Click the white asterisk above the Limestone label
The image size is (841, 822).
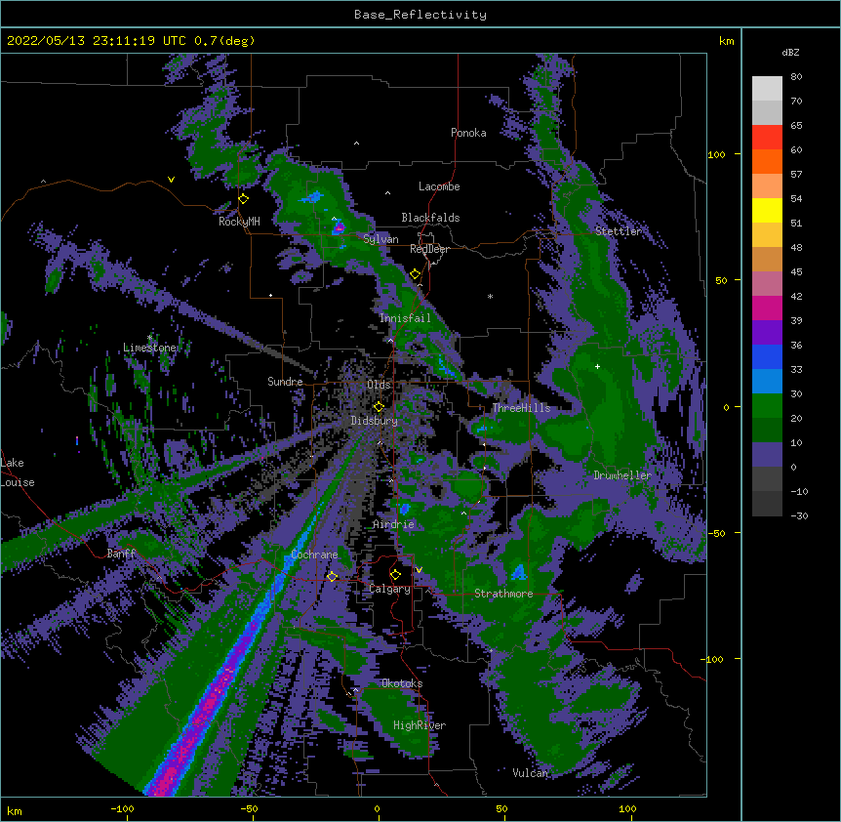150,338
